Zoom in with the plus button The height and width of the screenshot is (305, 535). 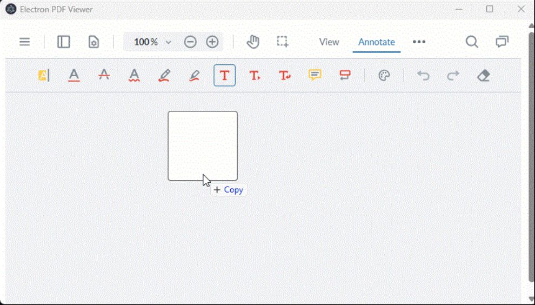click(212, 42)
